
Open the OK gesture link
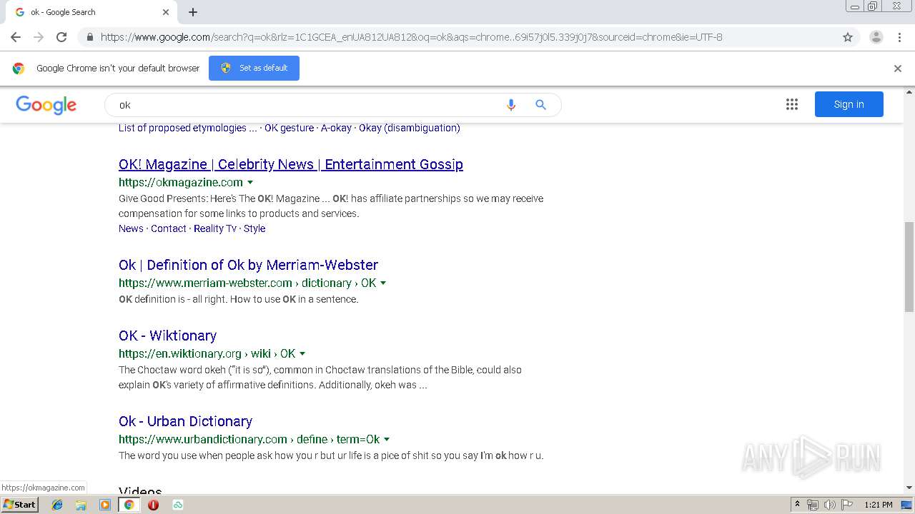click(x=289, y=128)
